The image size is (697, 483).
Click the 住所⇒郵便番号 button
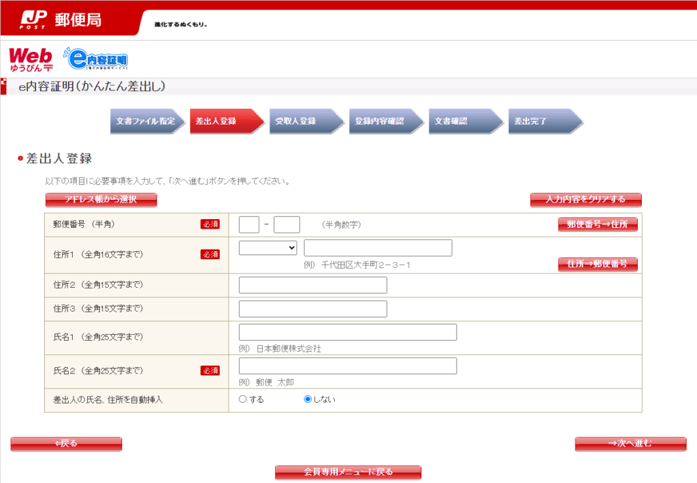coord(598,264)
